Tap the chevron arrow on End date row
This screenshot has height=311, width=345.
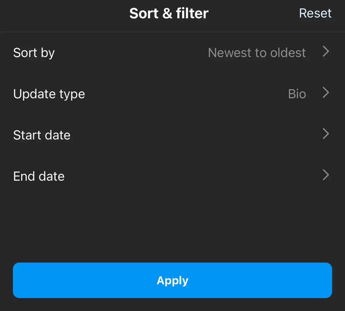pos(326,175)
